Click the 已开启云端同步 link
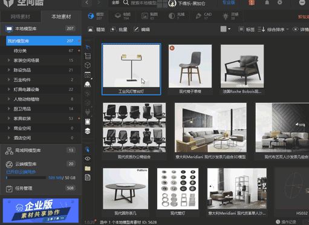The image size is (309, 225). (21, 172)
